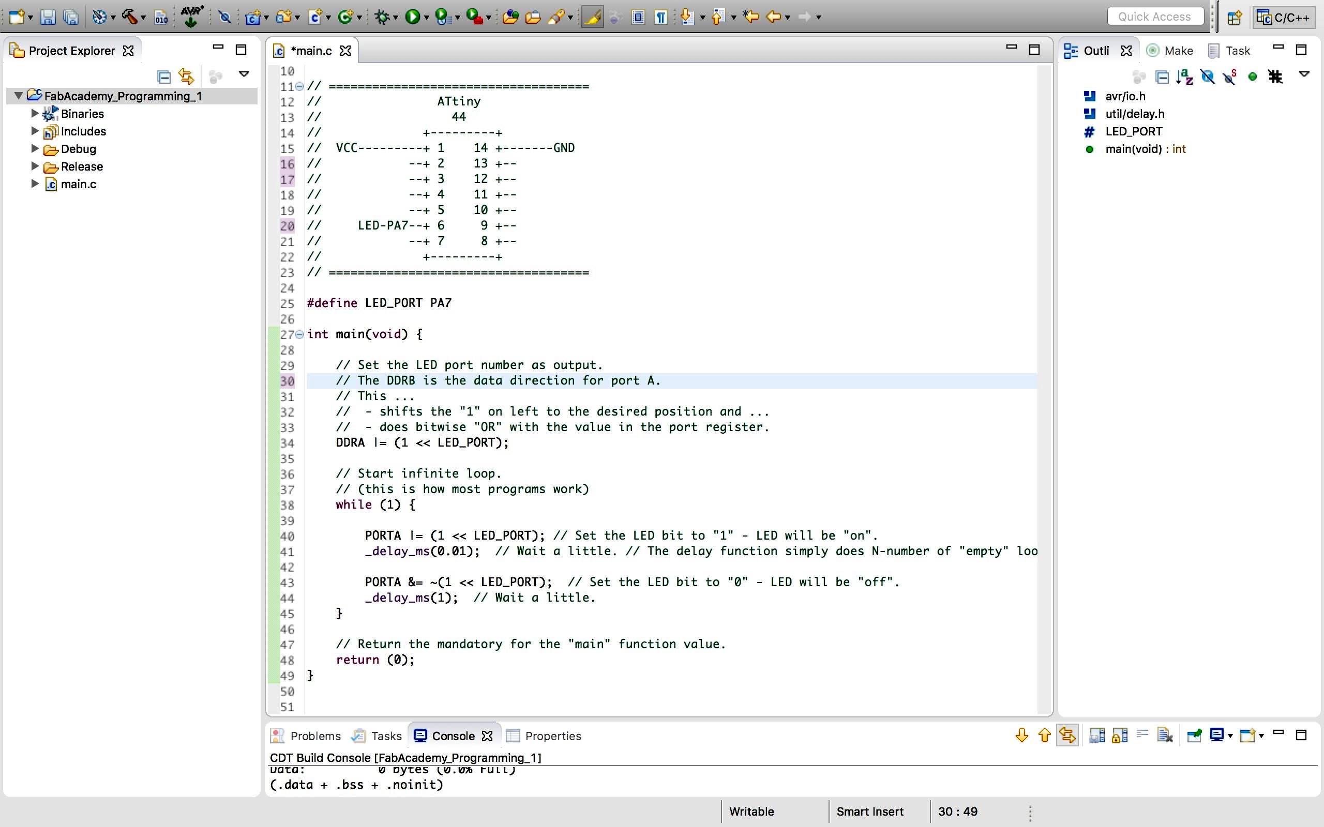Clear the CDT Build Console

[1165, 734]
